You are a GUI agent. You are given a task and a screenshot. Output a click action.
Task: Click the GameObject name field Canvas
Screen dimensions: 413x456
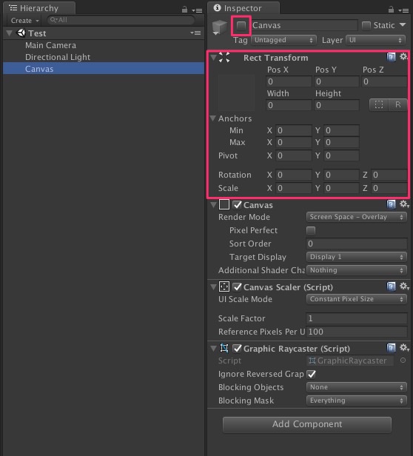pos(304,25)
